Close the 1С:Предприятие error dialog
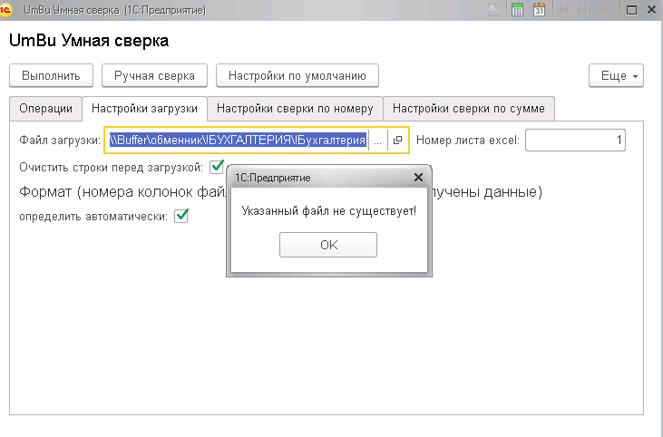Screen dimensions: 663x437 (418, 178)
